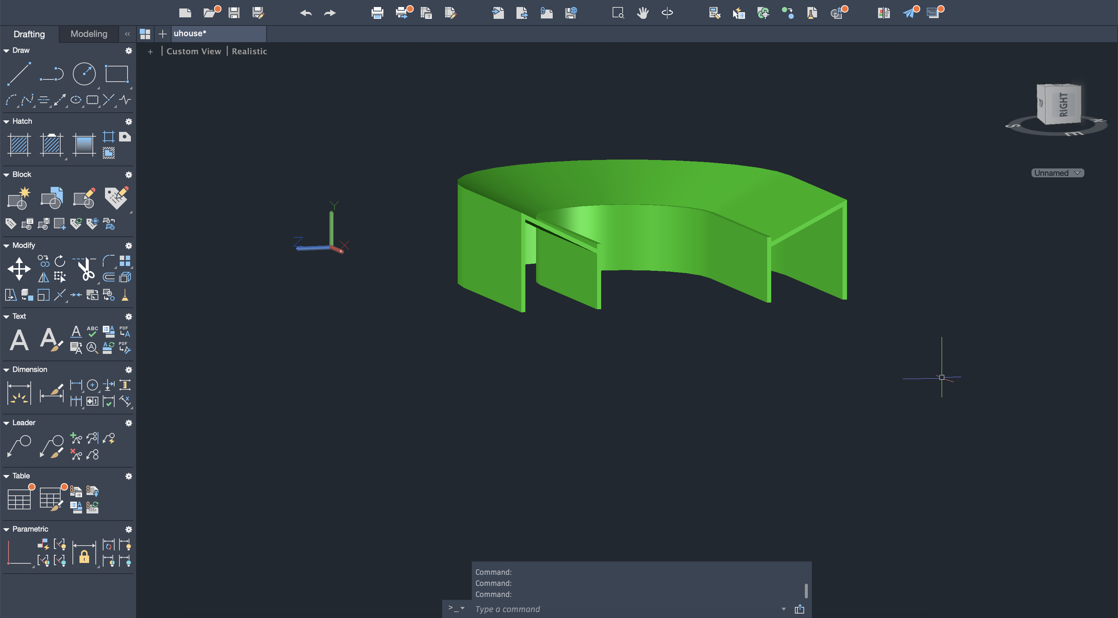Click the Pan hand tool
1118x618 pixels.
[643, 13]
